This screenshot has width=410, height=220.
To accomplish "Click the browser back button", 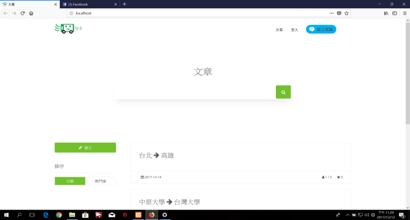I will 6,13.
